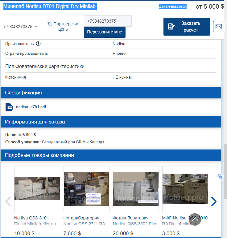Viewport: 227px width, 238px height.
Task: Click the от 5 000 $ header price
Action: (x=210, y=6)
